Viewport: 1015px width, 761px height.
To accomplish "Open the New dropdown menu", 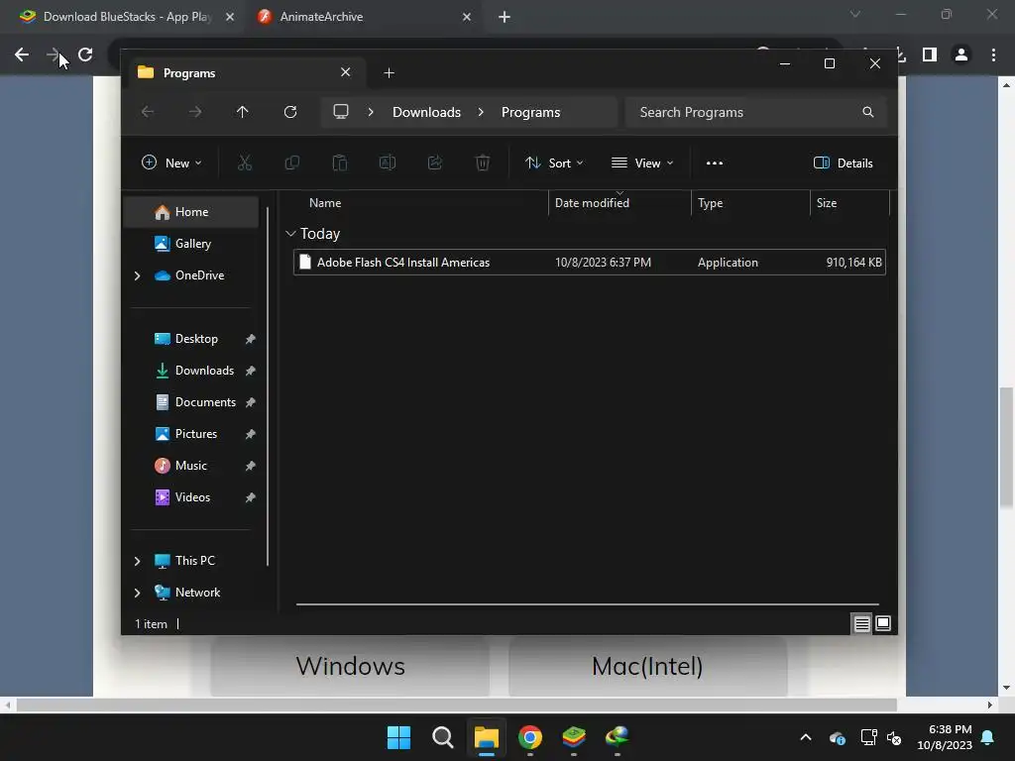I will pyautogui.click(x=171, y=163).
